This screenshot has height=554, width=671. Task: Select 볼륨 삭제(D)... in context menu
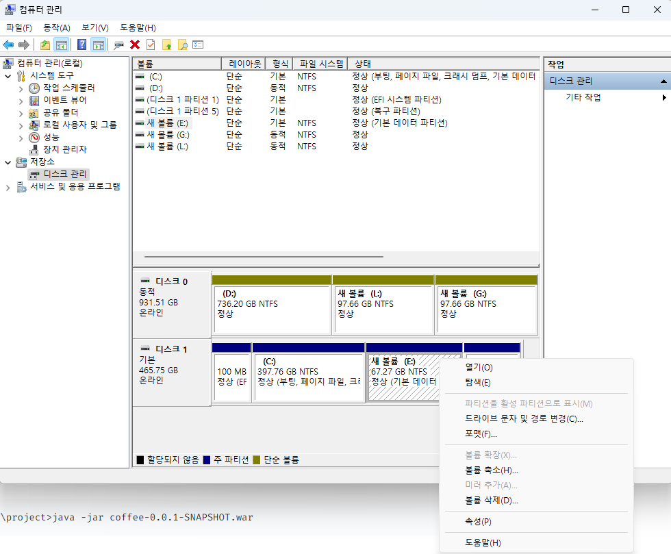point(536,500)
